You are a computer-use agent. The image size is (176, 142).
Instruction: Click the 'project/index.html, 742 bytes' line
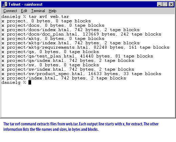pyautogui.click(x=64, y=78)
